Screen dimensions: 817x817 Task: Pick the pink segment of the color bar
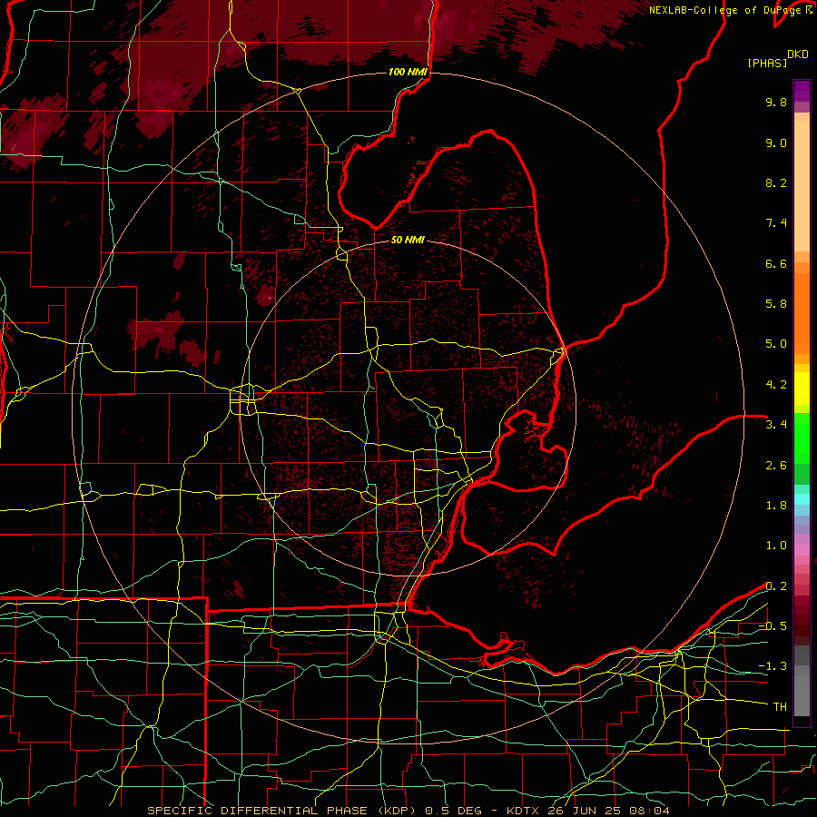pos(802,550)
